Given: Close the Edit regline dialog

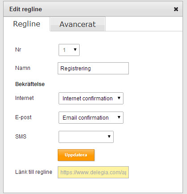Looking at the screenshot, I should pyautogui.click(x=176, y=9).
